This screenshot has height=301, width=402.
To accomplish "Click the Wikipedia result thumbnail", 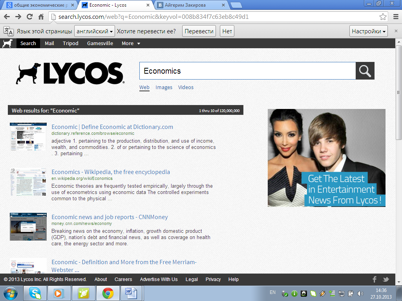I will (x=28, y=182).
